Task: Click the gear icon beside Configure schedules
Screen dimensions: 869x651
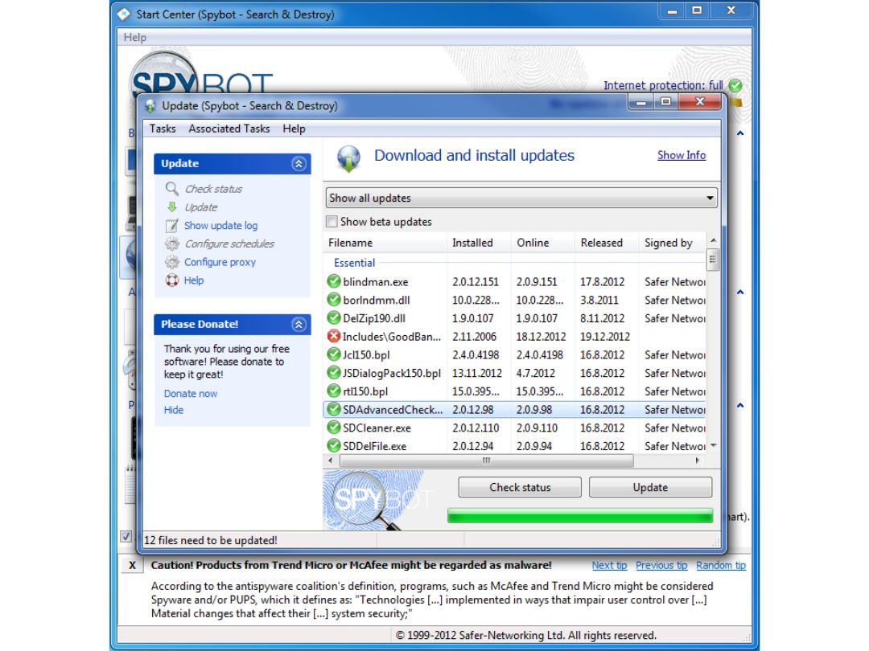Action: [x=172, y=244]
